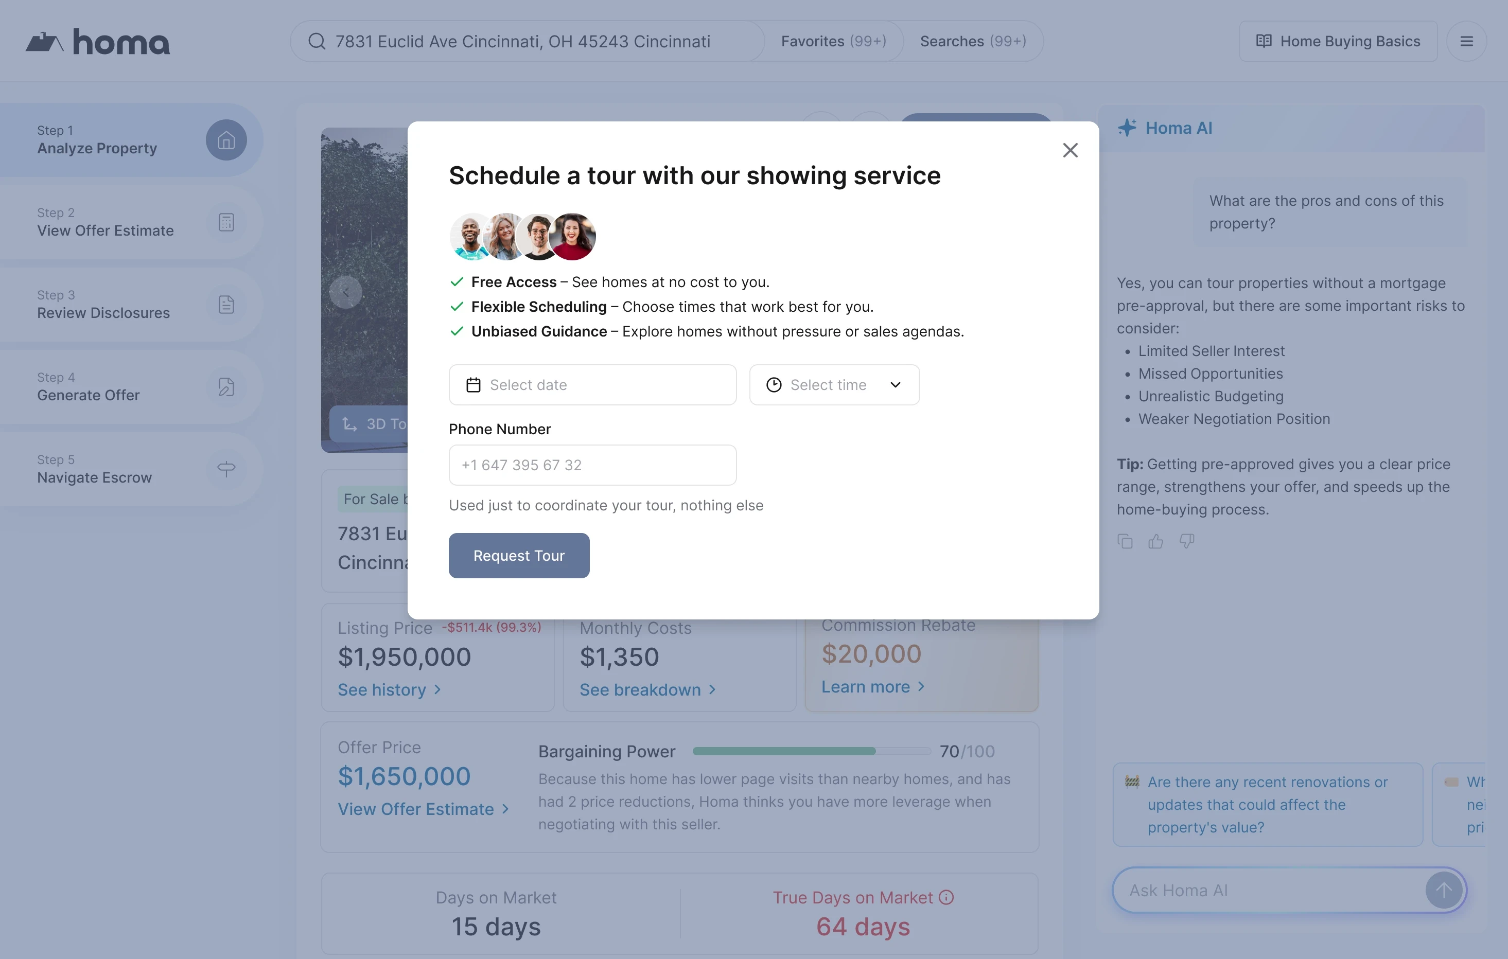This screenshot has width=1508, height=959.
Task: Thumbs down the AI answer
Action: (x=1186, y=541)
